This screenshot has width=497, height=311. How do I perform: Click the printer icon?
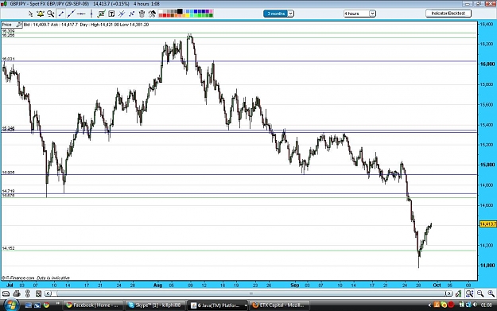17,294
